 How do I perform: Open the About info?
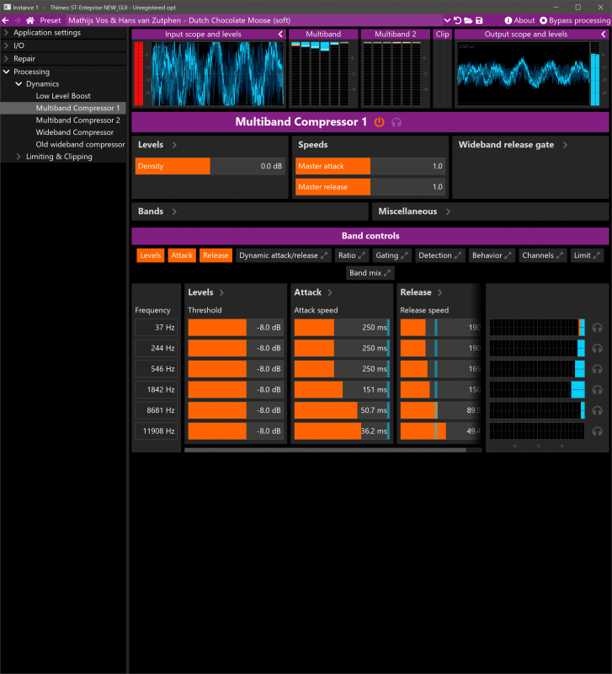pyautogui.click(x=519, y=20)
